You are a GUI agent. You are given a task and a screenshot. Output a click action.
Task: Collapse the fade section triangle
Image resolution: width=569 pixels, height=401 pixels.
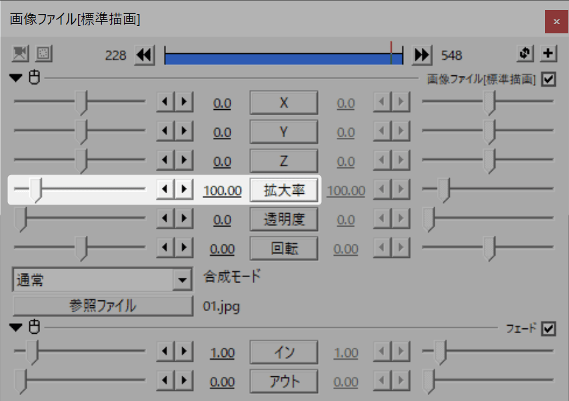tap(15, 327)
